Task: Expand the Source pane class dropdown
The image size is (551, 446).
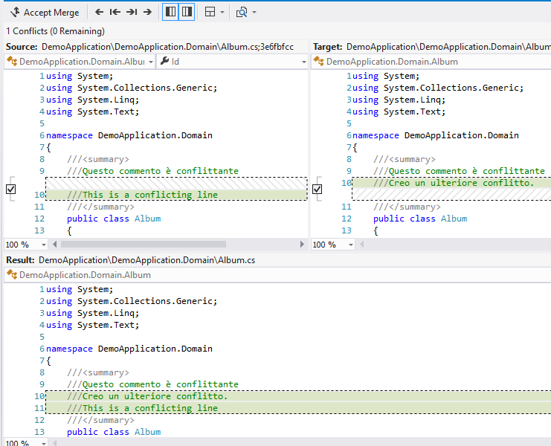Action: [150, 62]
